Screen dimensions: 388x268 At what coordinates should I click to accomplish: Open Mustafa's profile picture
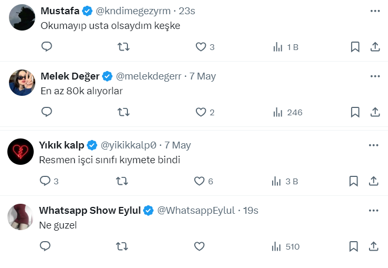tap(23, 17)
